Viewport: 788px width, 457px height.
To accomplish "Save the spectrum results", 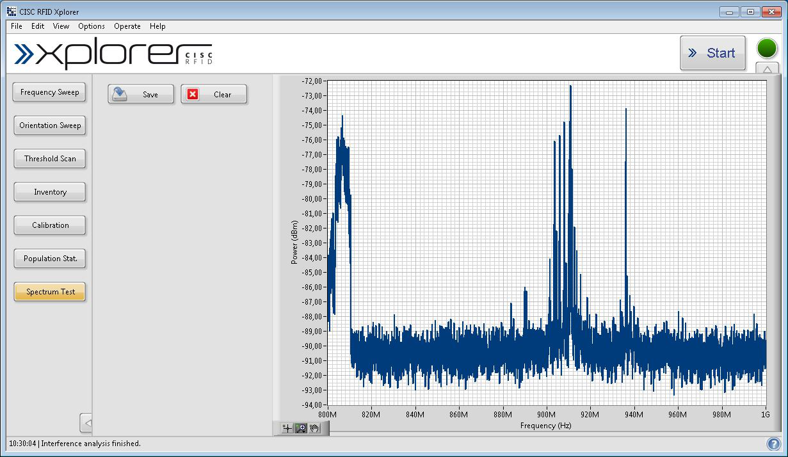I will click(141, 94).
